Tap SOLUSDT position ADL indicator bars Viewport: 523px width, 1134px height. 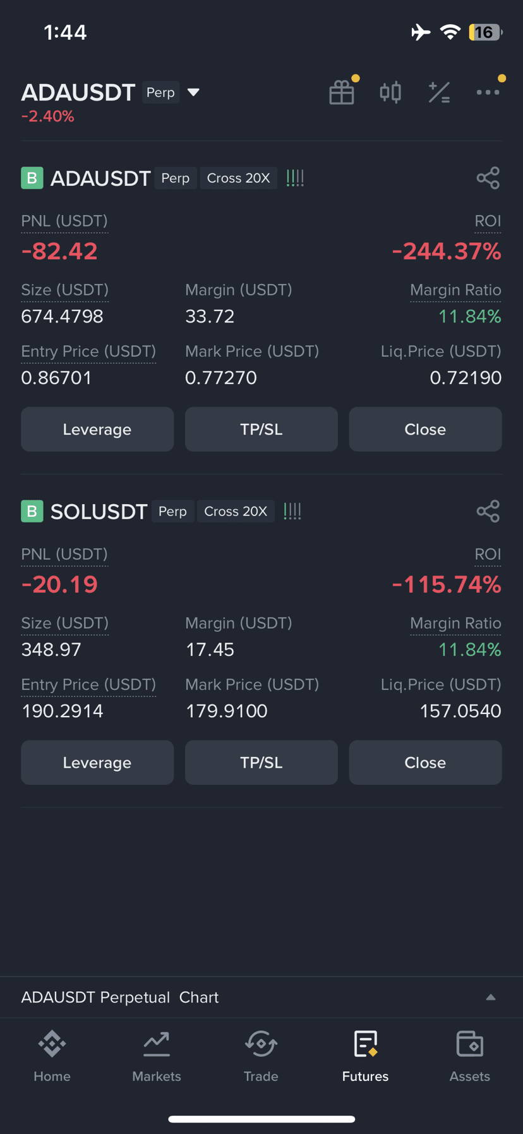292,511
